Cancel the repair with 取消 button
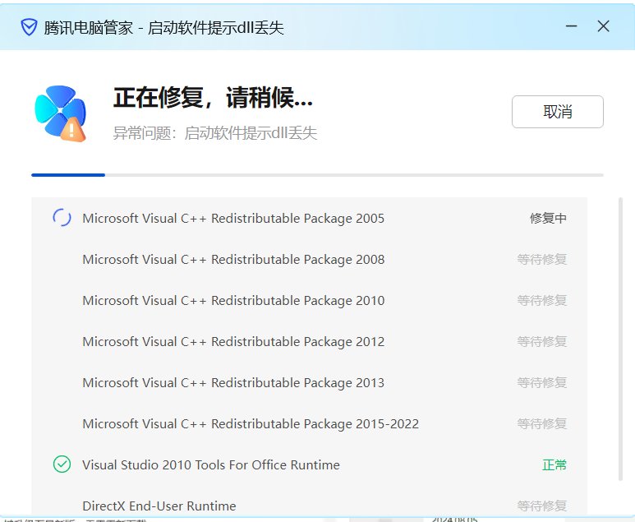 tap(557, 112)
